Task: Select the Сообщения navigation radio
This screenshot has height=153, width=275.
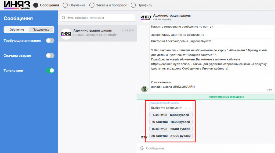Action: coord(36,5)
